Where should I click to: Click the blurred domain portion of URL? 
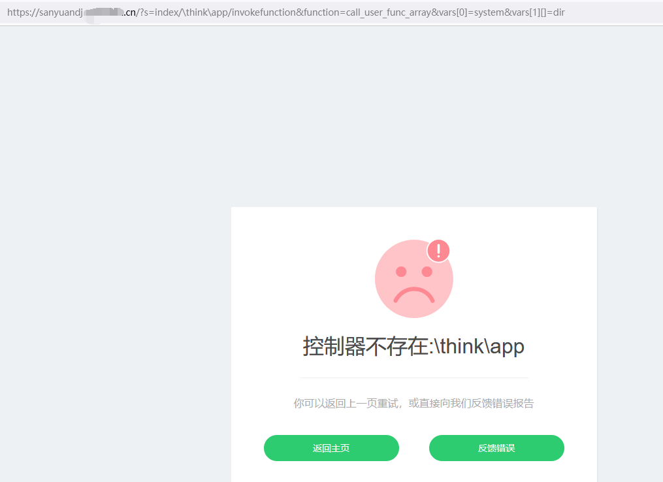point(103,12)
